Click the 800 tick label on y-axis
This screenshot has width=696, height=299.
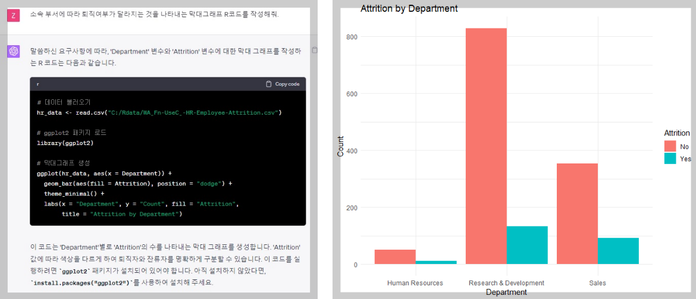pos(352,37)
